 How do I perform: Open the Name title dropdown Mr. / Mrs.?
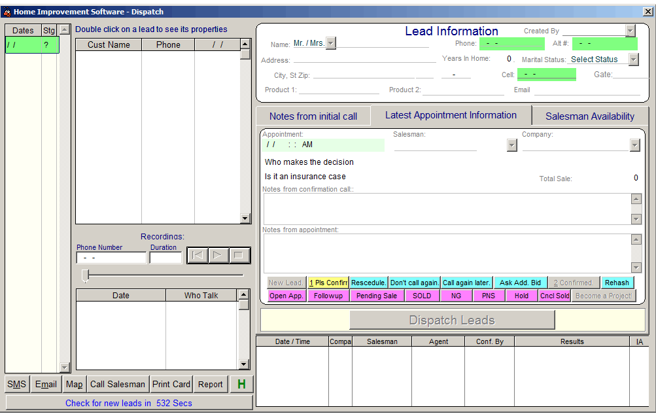click(x=330, y=43)
